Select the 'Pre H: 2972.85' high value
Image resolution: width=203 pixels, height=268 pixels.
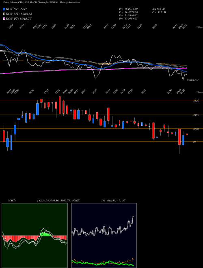coord(128,12)
